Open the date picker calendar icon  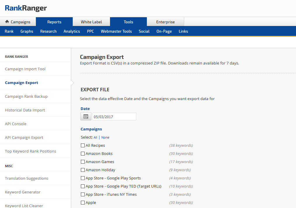pos(86,116)
